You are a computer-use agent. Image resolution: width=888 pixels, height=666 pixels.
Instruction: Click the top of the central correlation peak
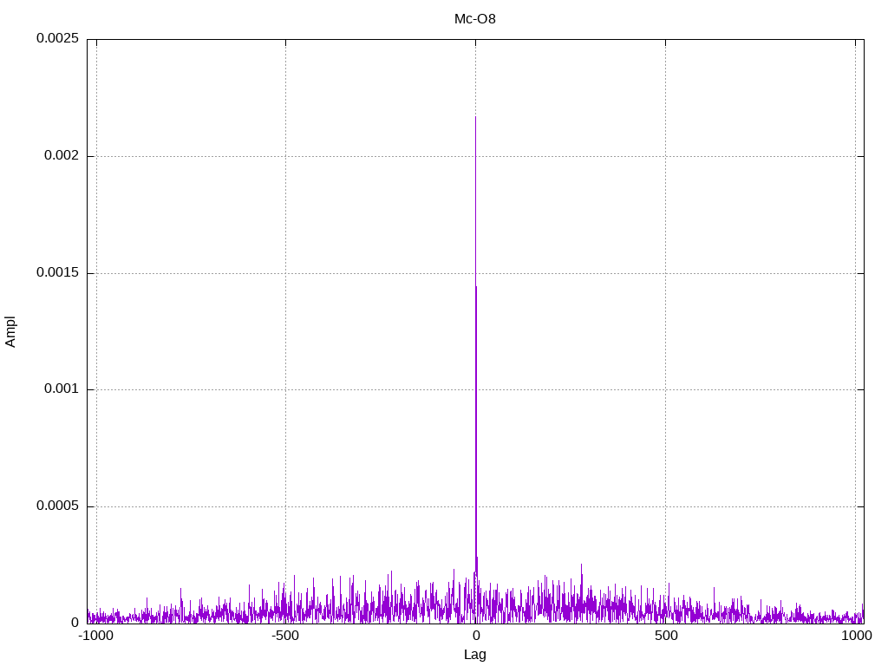(475, 117)
